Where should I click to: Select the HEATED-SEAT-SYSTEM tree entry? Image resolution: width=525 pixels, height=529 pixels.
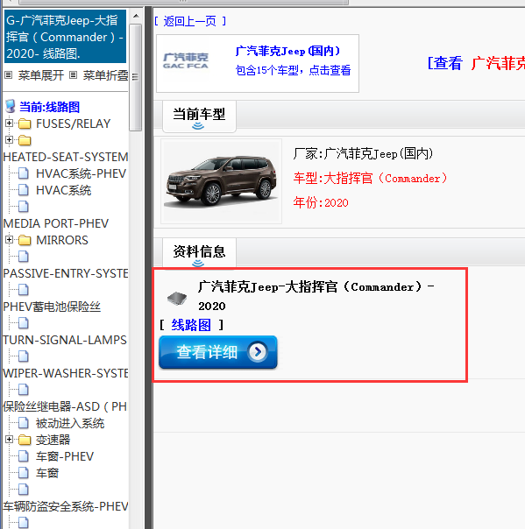pos(66,157)
